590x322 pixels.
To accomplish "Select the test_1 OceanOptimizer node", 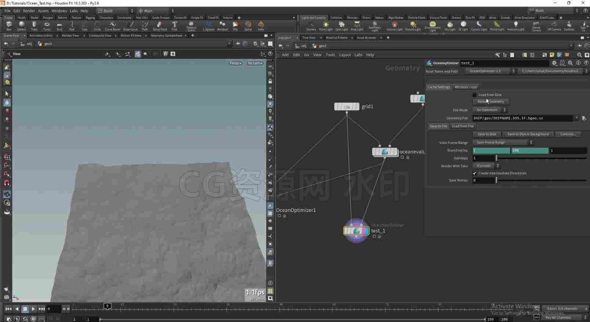I will click(356, 231).
